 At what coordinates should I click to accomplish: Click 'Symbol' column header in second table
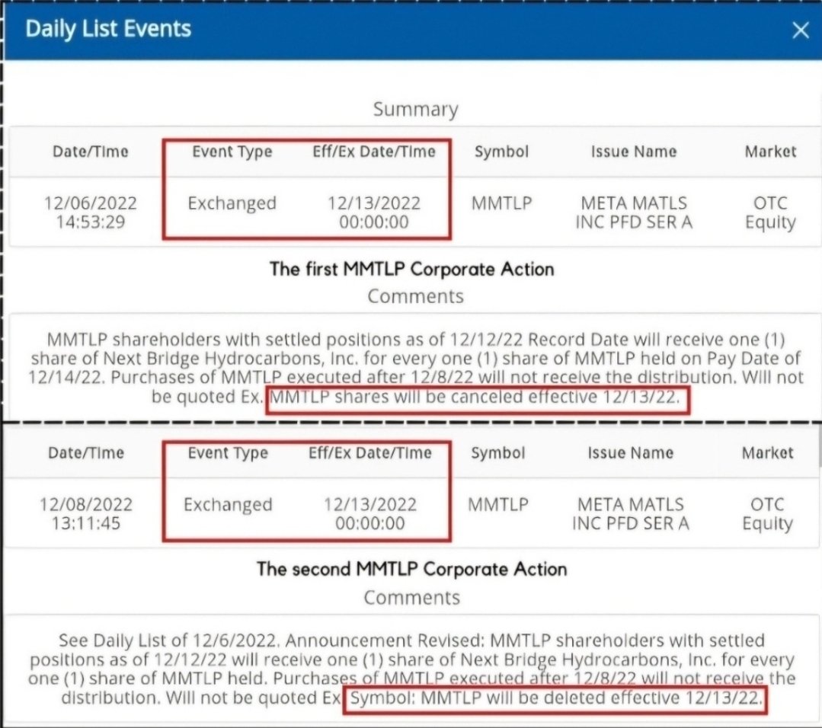click(498, 453)
